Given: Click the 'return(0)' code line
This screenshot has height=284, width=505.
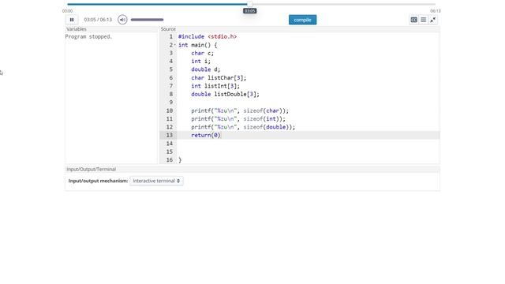Looking at the screenshot, I should (x=206, y=135).
